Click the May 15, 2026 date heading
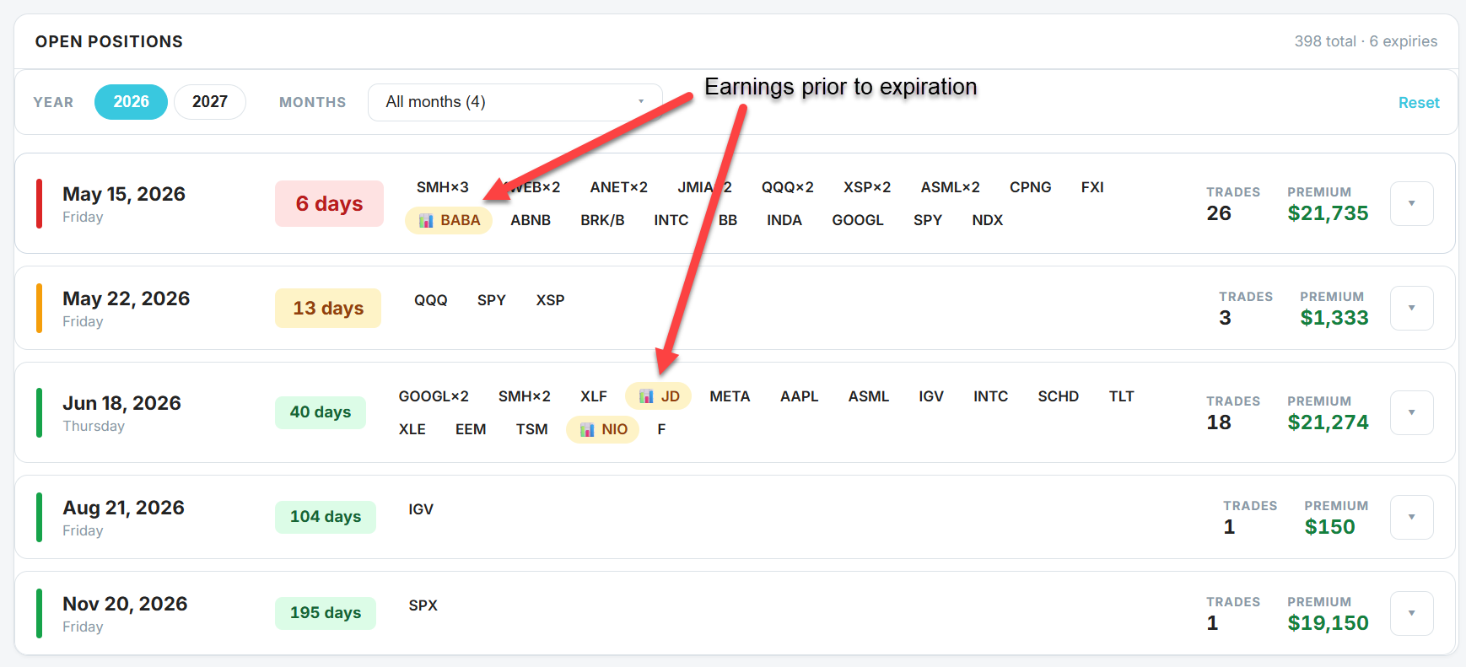 (x=124, y=194)
